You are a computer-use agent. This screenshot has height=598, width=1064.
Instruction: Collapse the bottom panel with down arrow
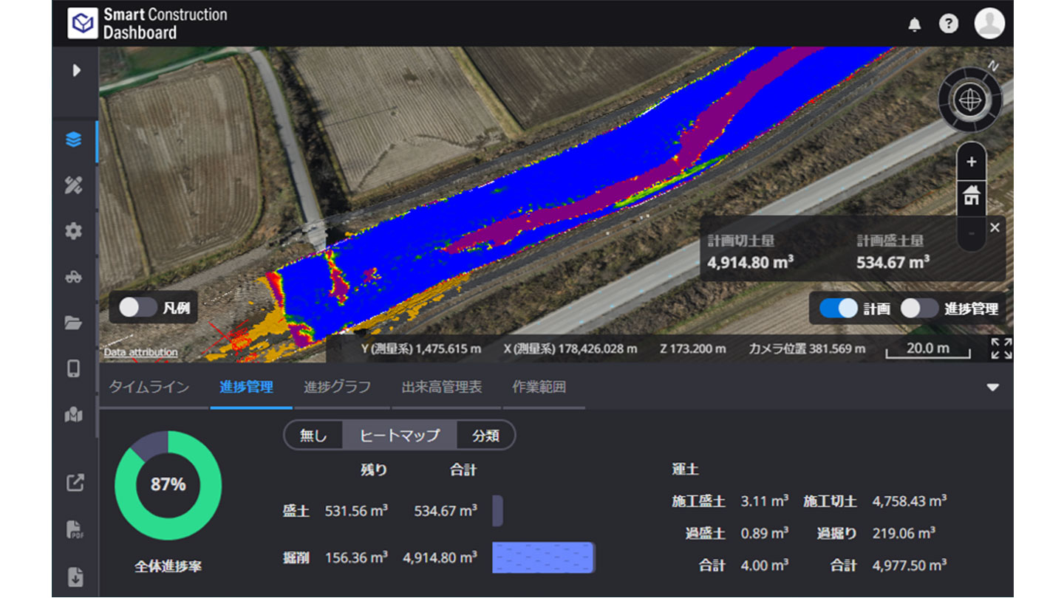(x=992, y=388)
